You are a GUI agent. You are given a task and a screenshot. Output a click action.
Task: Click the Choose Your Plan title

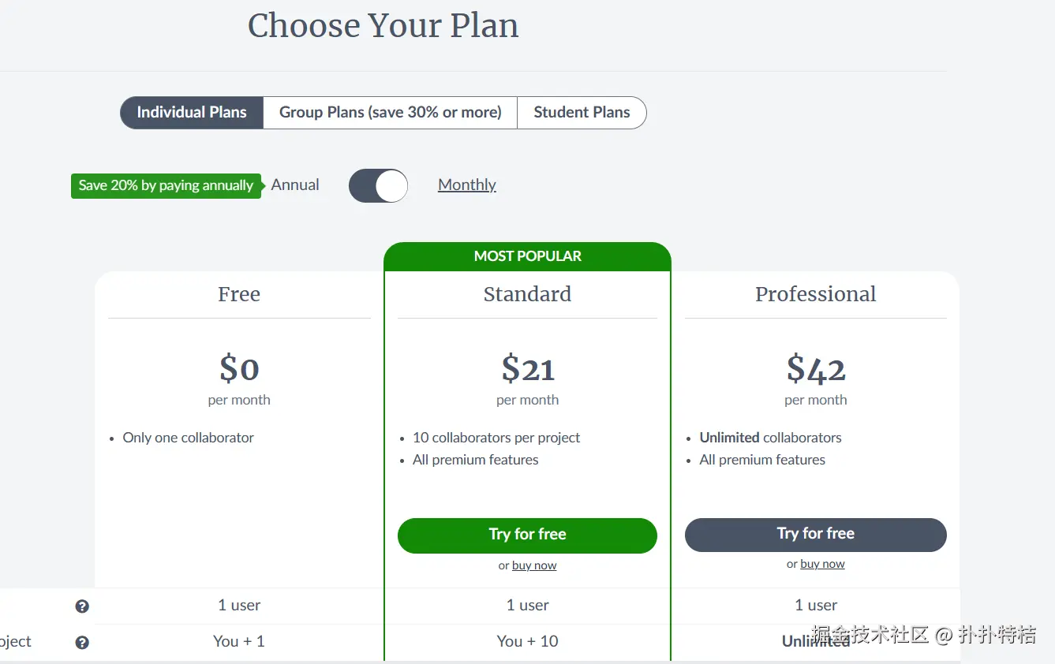[x=383, y=26]
